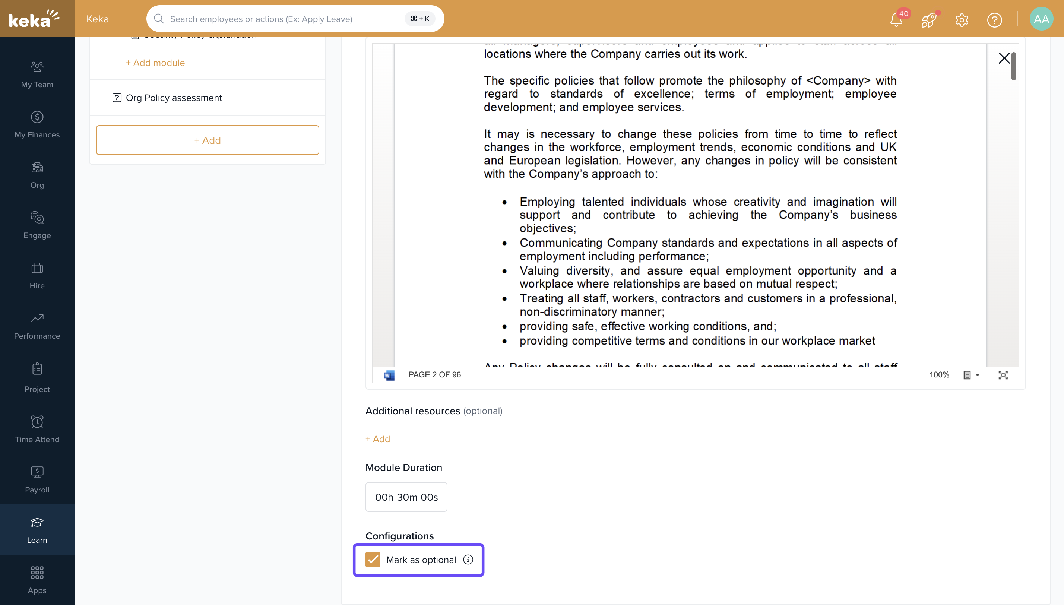
Task: Add an additional resource via + Add
Action: tap(378, 439)
